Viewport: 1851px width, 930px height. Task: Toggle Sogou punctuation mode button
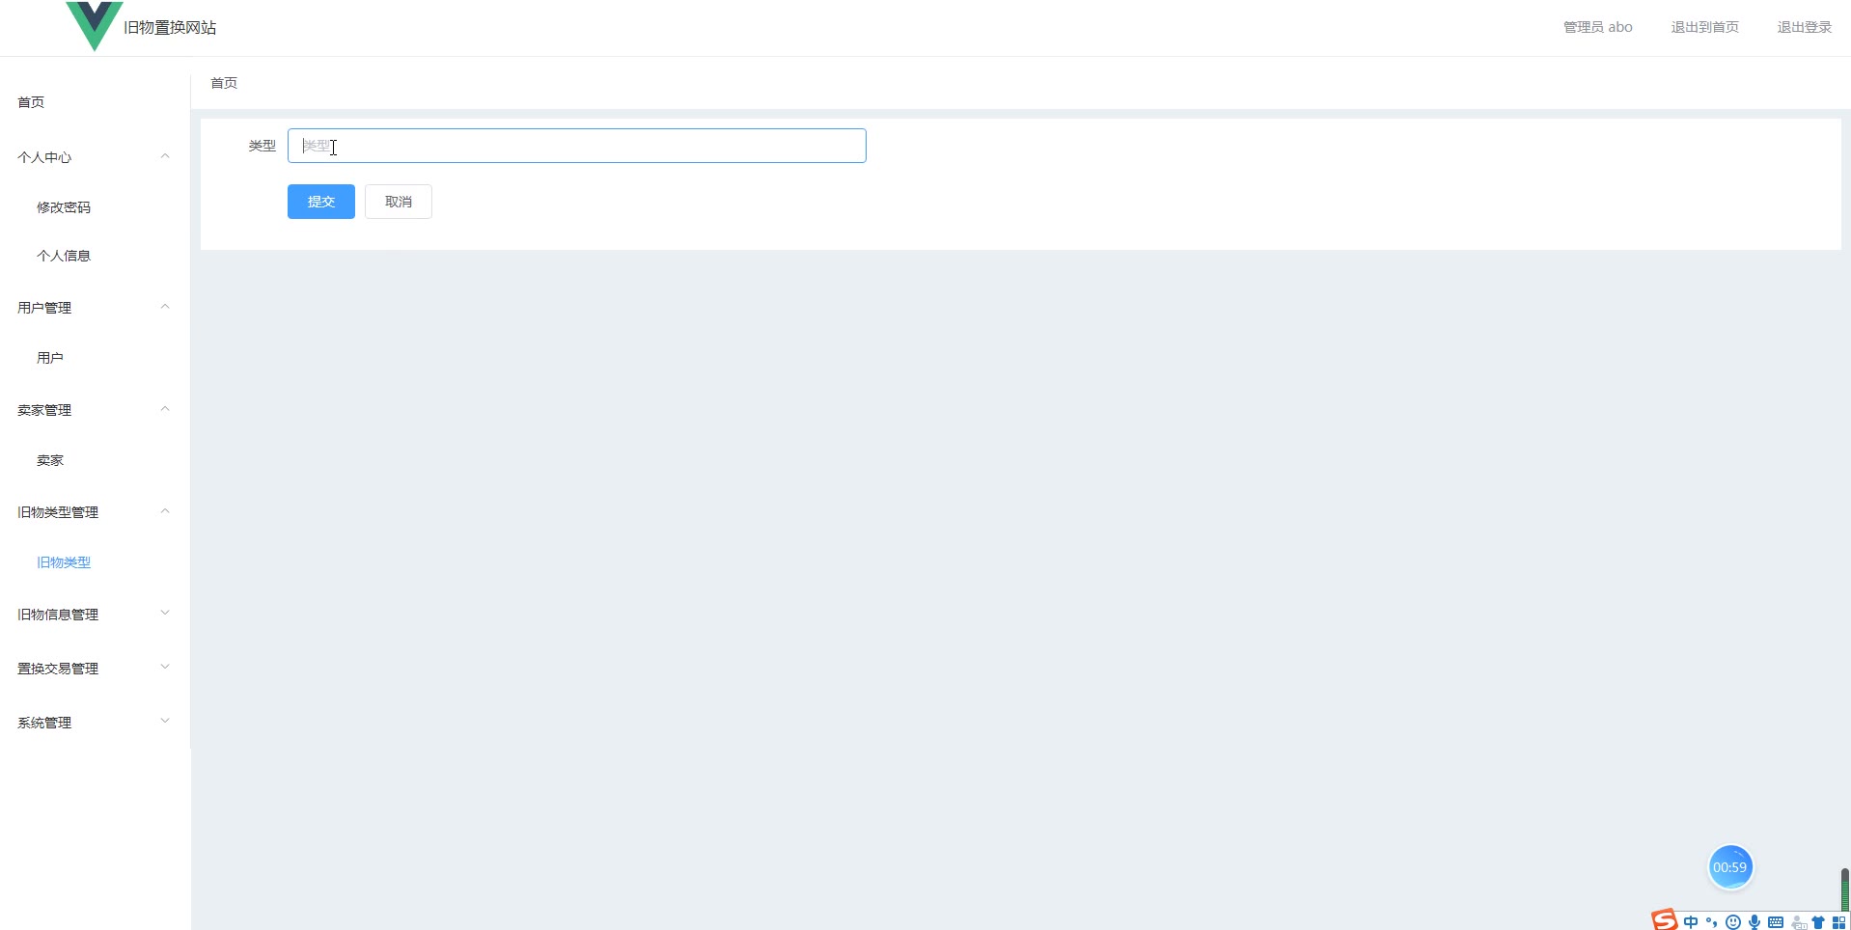click(x=1712, y=922)
